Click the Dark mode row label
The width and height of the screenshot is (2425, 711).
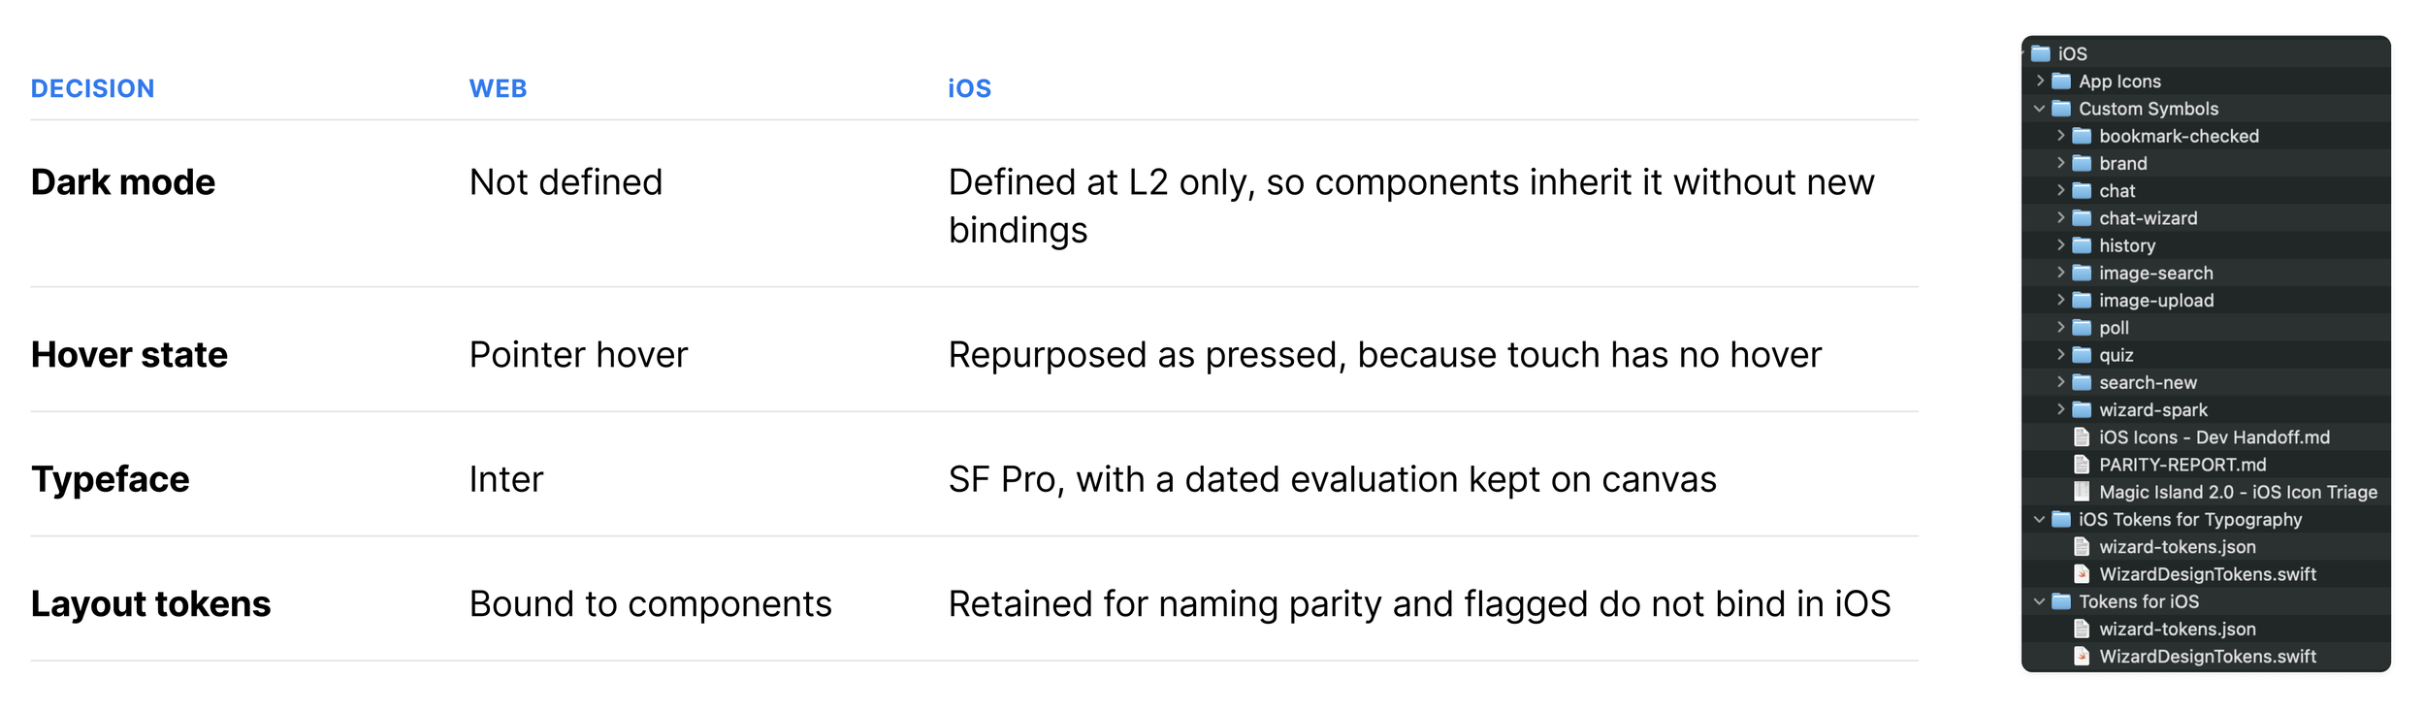pos(123,182)
